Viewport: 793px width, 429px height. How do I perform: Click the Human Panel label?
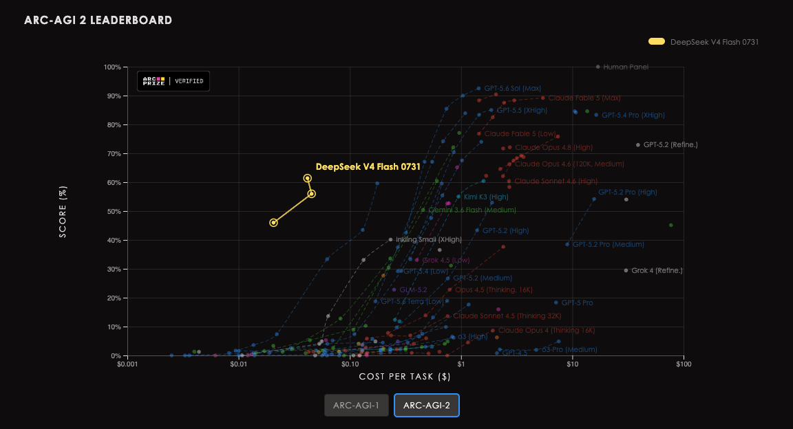pyautogui.click(x=626, y=67)
